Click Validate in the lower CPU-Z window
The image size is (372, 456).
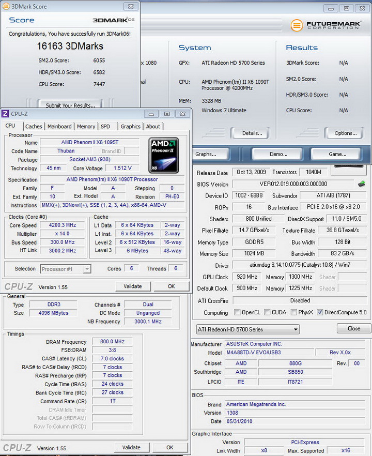(131, 448)
